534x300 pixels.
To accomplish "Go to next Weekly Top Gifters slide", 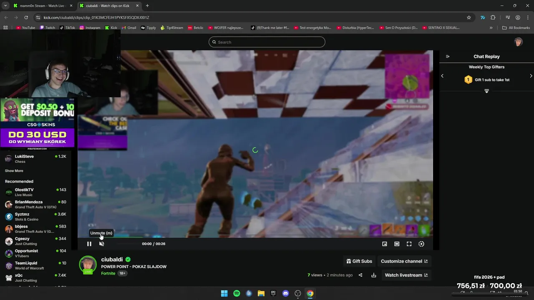I will click(x=531, y=76).
